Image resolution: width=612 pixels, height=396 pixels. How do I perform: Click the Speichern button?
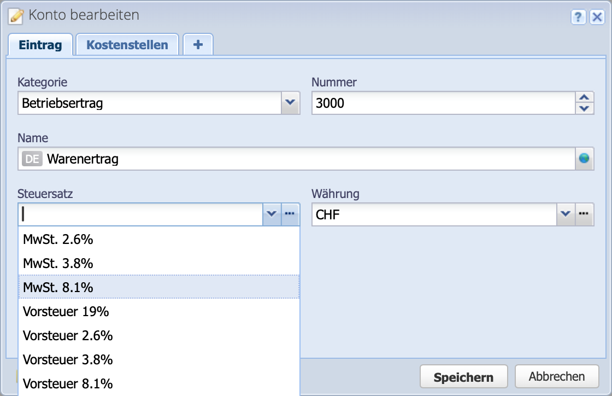(463, 376)
